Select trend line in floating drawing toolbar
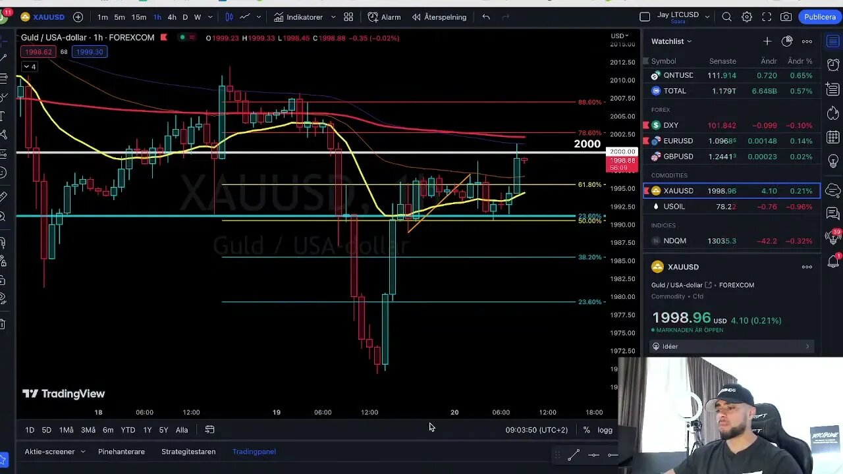Image resolution: width=843 pixels, height=474 pixels. click(x=574, y=455)
